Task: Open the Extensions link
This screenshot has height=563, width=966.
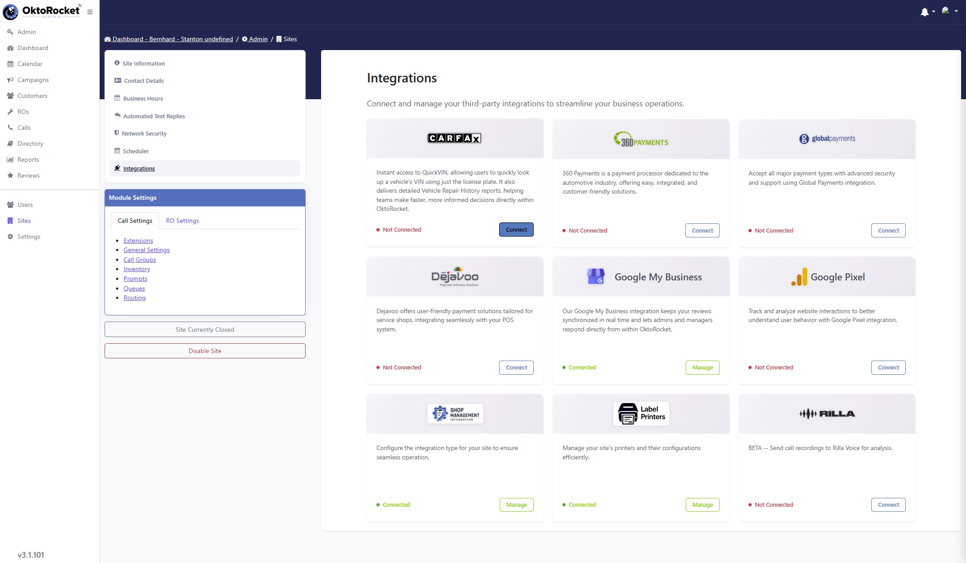Action: (x=138, y=241)
